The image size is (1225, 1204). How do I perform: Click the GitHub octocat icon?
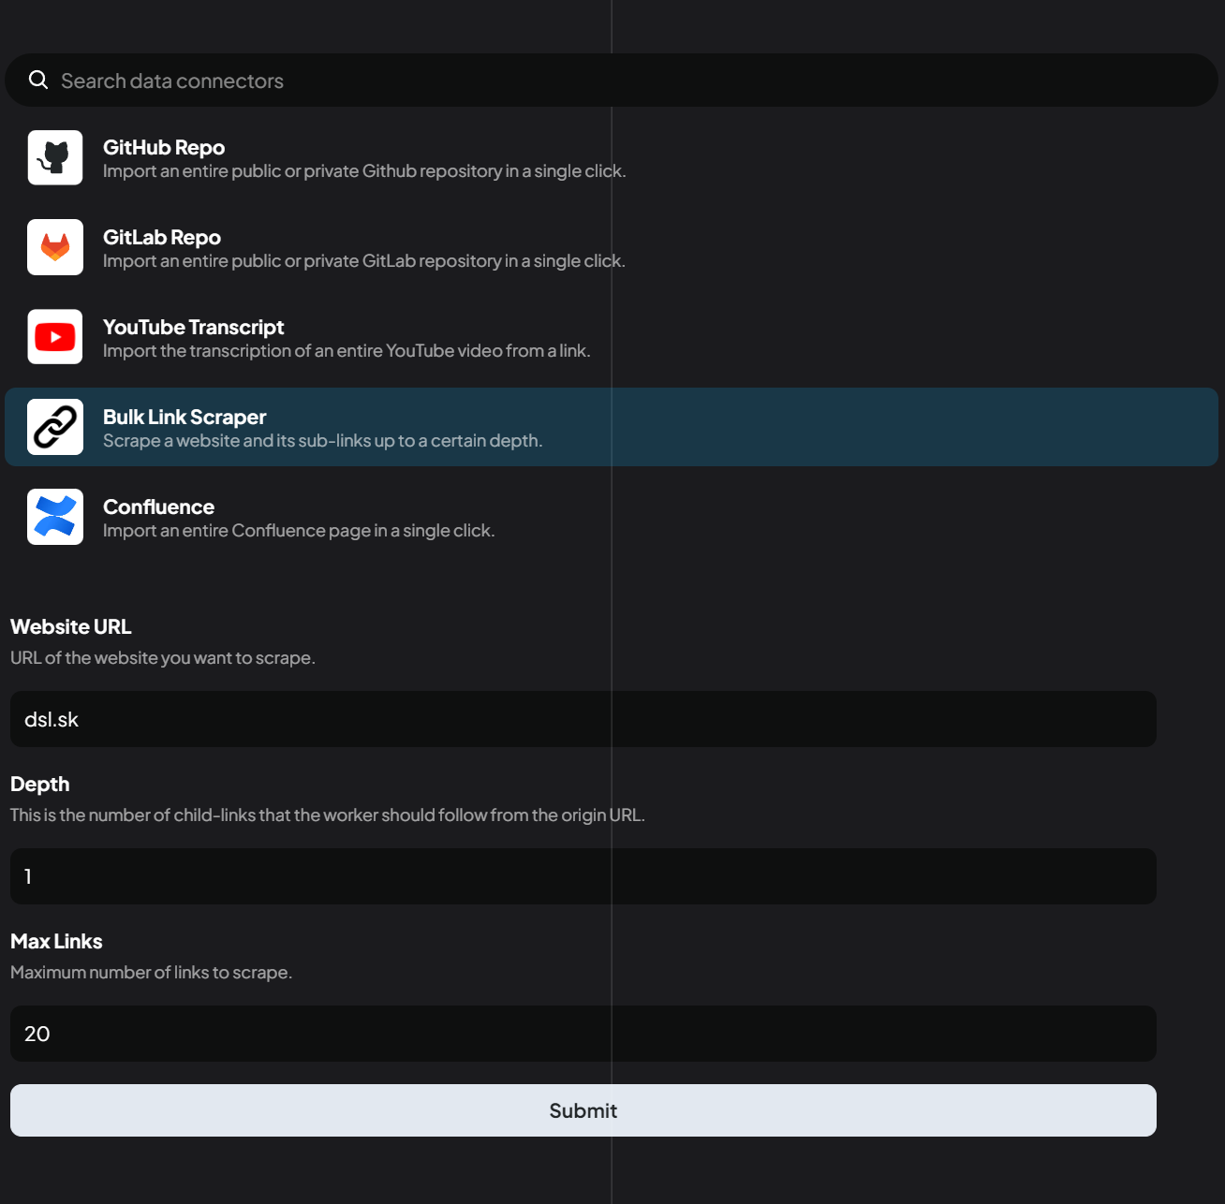point(55,157)
